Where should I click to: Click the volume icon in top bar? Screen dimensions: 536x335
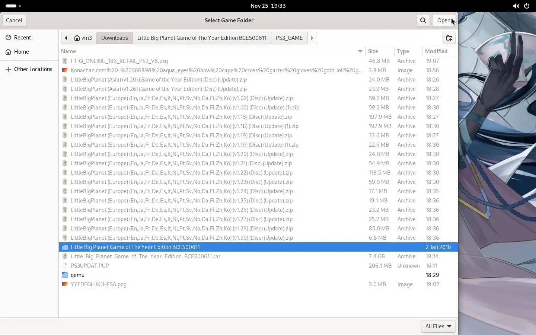(516, 6)
